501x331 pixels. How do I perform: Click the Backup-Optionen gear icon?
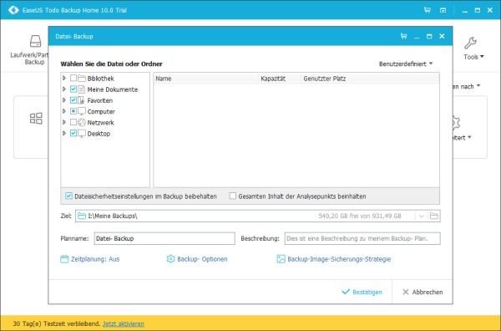pos(170,259)
